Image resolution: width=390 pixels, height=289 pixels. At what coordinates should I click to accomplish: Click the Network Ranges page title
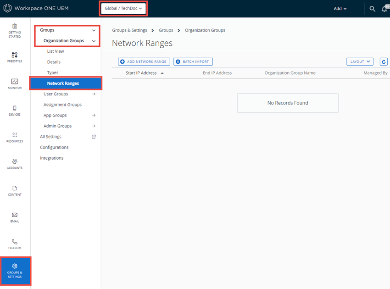pyautogui.click(x=142, y=43)
